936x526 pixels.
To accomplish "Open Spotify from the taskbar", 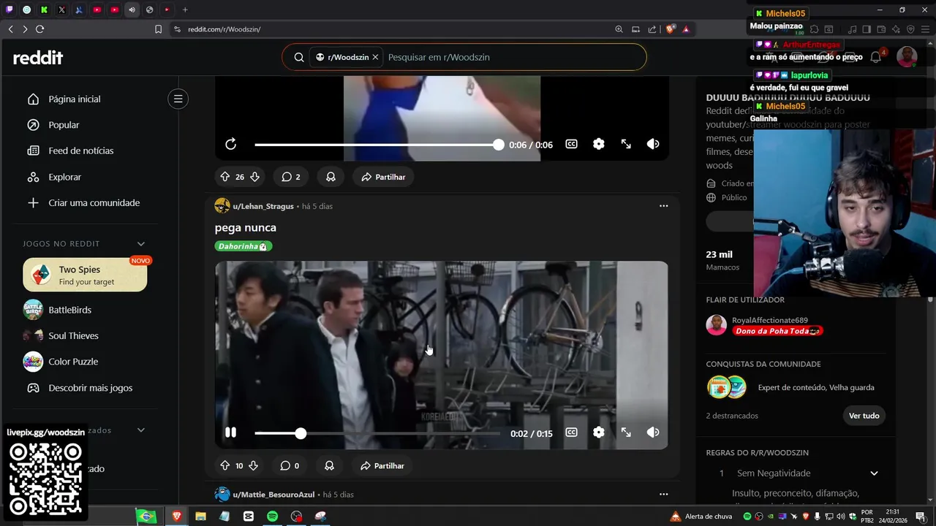I will [272, 517].
